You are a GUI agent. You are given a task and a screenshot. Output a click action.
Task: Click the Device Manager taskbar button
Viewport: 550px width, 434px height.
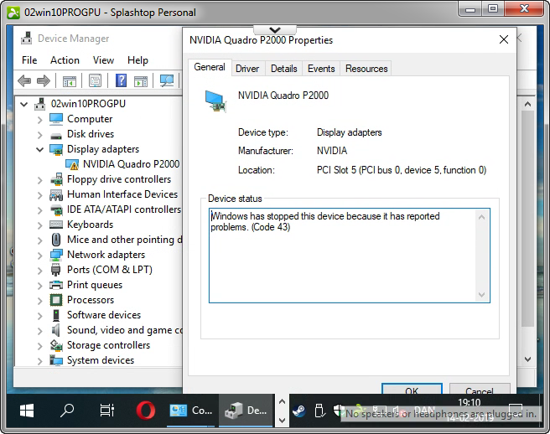(246, 411)
